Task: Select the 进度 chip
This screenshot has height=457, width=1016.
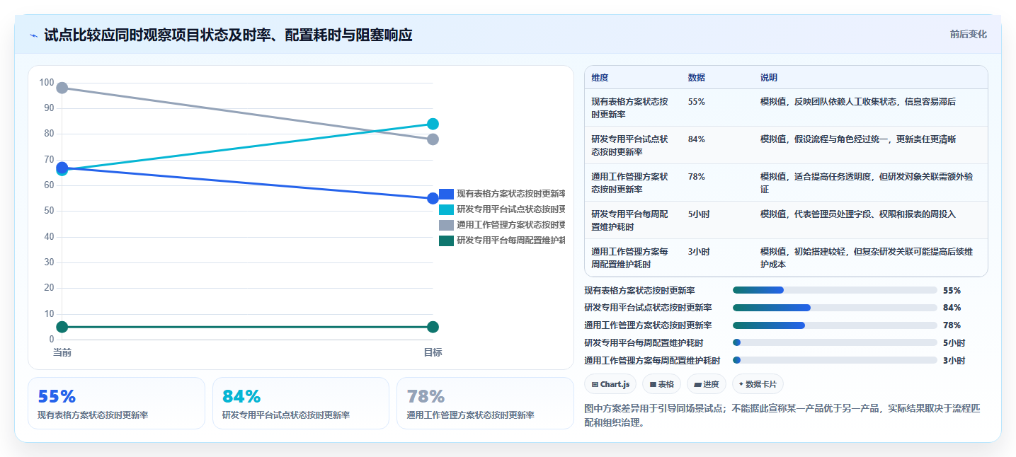Action: click(x=707, y=384)
